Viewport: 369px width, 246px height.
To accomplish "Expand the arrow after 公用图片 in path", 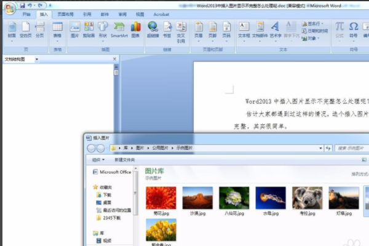I will pos(172,148).
